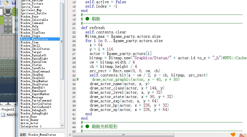247x137 pixels.
Task: Click the orange heart icon at bottom right
Action: coord(233,135)
